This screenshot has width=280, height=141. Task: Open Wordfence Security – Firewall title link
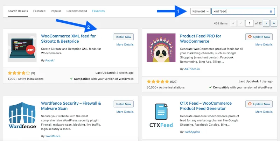(71, 106)
